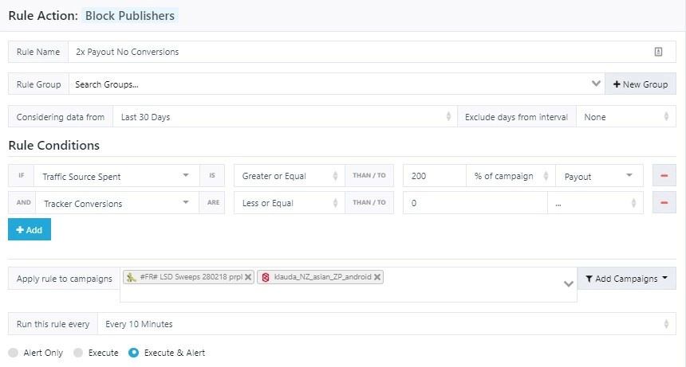Open the Greater or Equal operator dropdown
Screen dimensions: 686x367
tap(290, 175)
